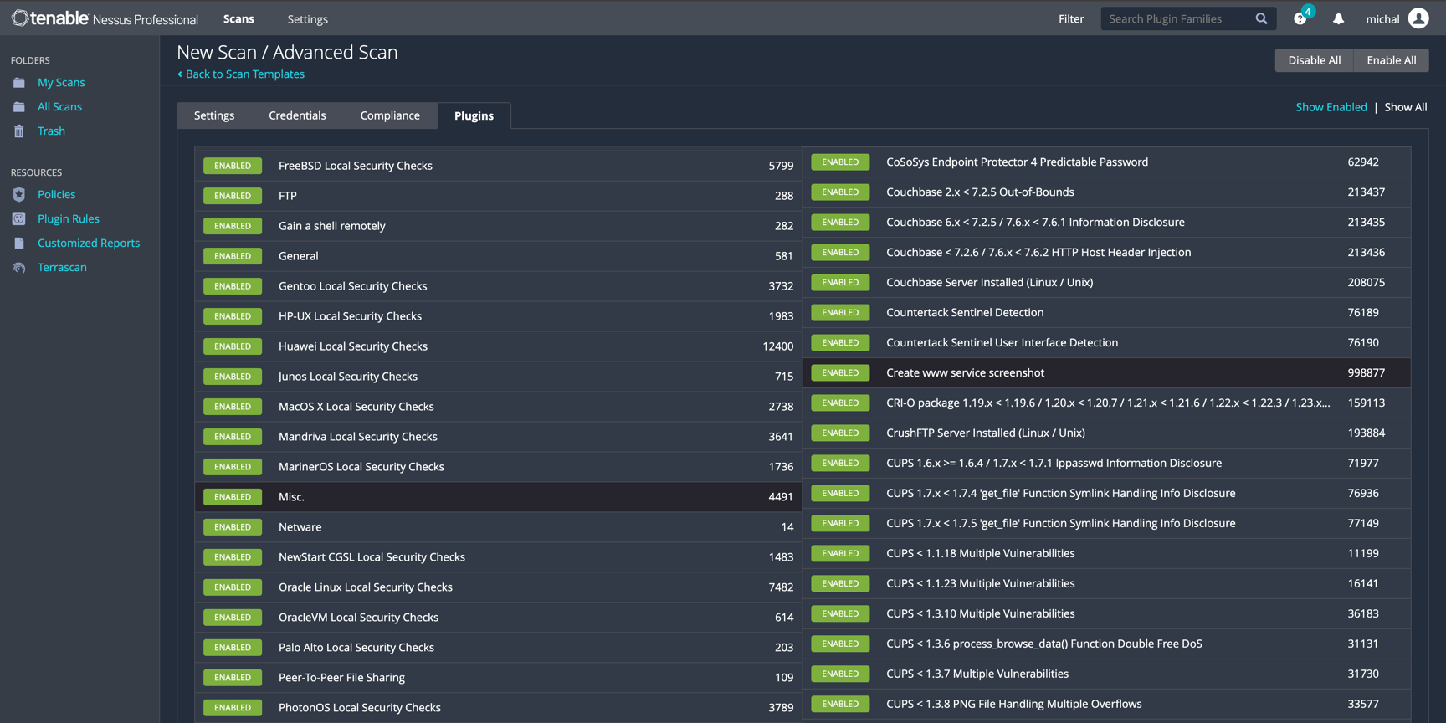The height and width of the screenshot is (723, 1446).
Task: Select Huawei Local Security Checks family
Action: [498, 346]
